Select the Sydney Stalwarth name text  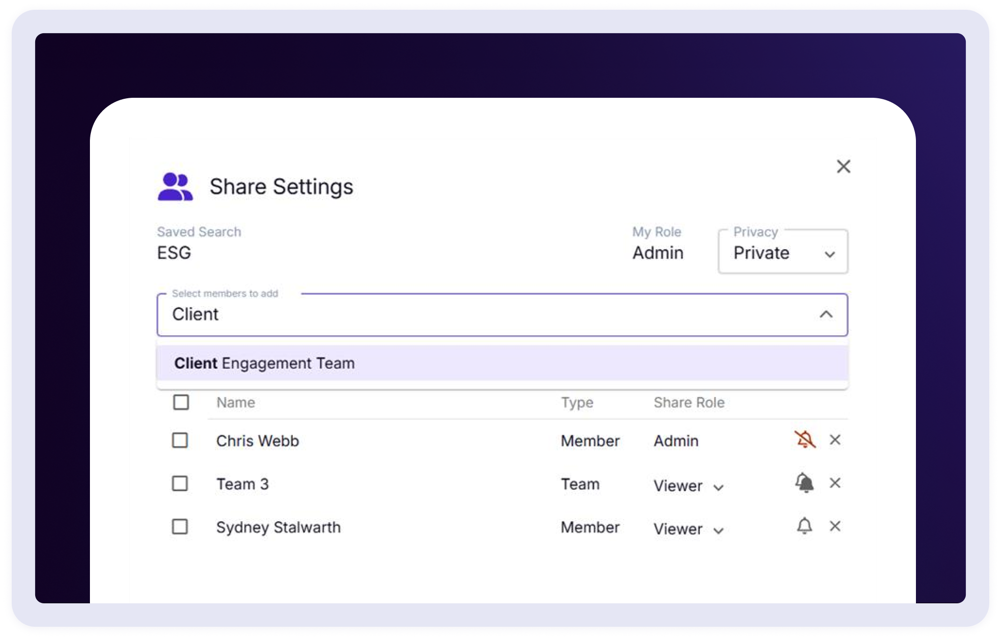pyautogui.click(x=279, y=527)
